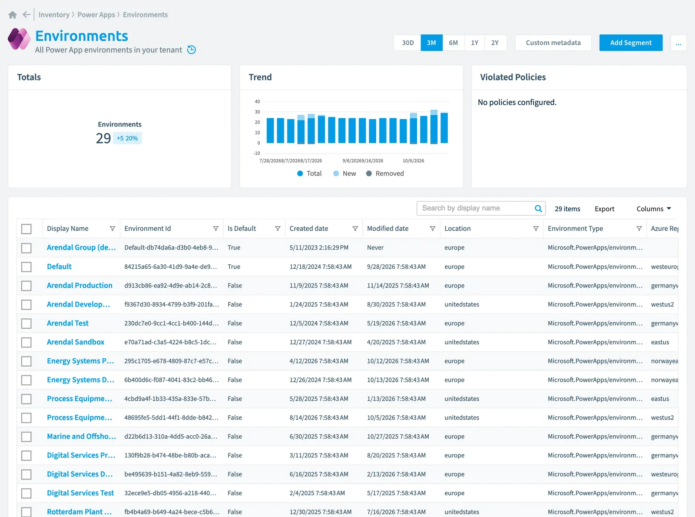695x517 pixels.
Task: Click the Add Segment button
Action: pos(631,43)
